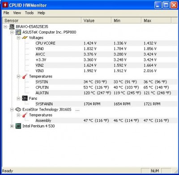Minimize the HWMonitor window
Screen dimensions: 179x175
point(158,5)
